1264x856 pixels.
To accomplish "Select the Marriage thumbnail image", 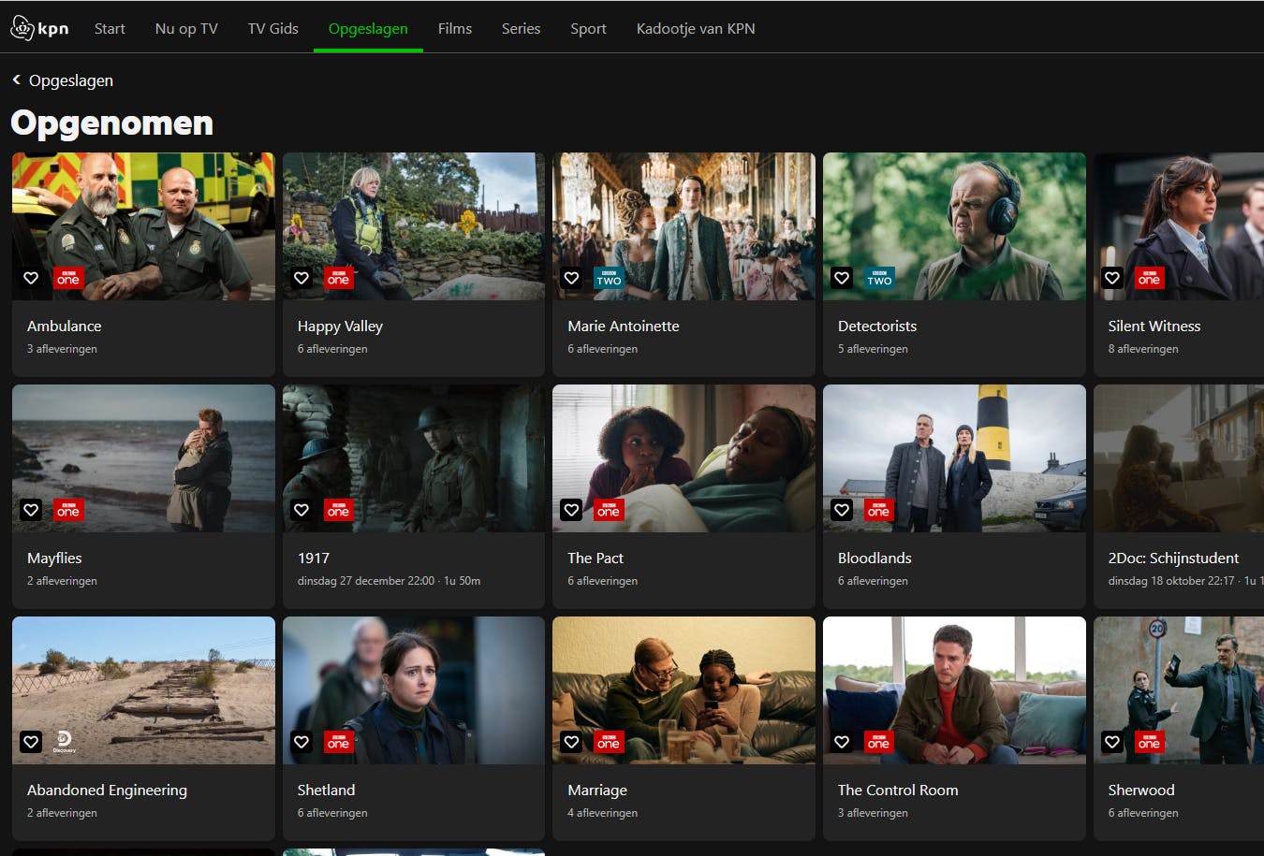I will (683, 690).
